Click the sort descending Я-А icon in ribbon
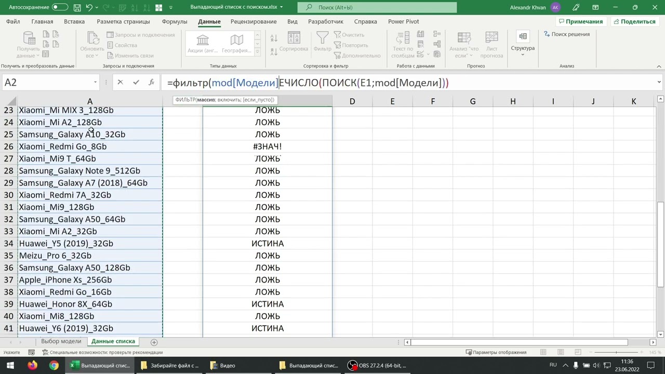The height and width of the screenshot is (374, 665). pyautogui.click(x=274, y=52)
